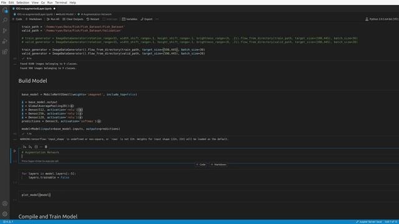Screen dimensions: 399x224
Task: Insert a Code cell below the active cell
Action: pyautogui.click(x=201, y=164)
